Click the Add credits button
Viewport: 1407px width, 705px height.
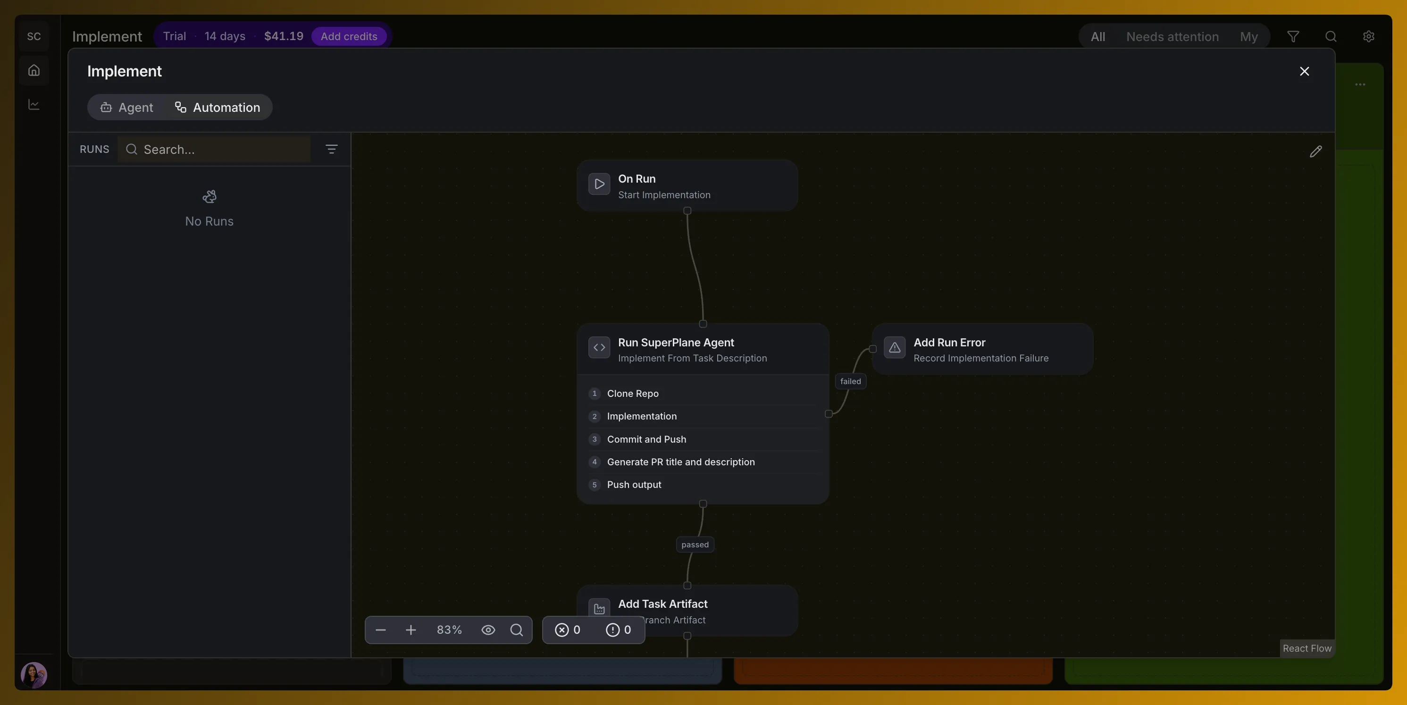coord(349,37)
